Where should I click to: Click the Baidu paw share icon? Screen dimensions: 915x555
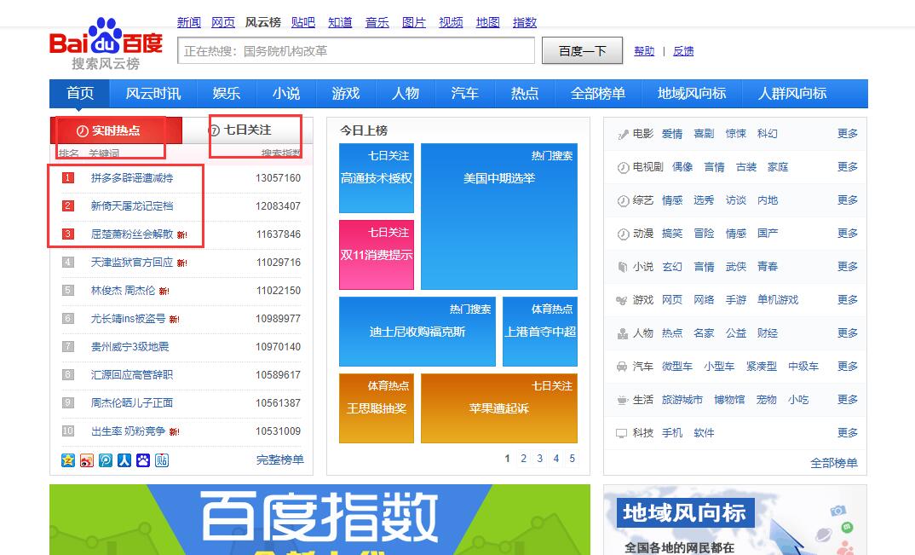143,460
